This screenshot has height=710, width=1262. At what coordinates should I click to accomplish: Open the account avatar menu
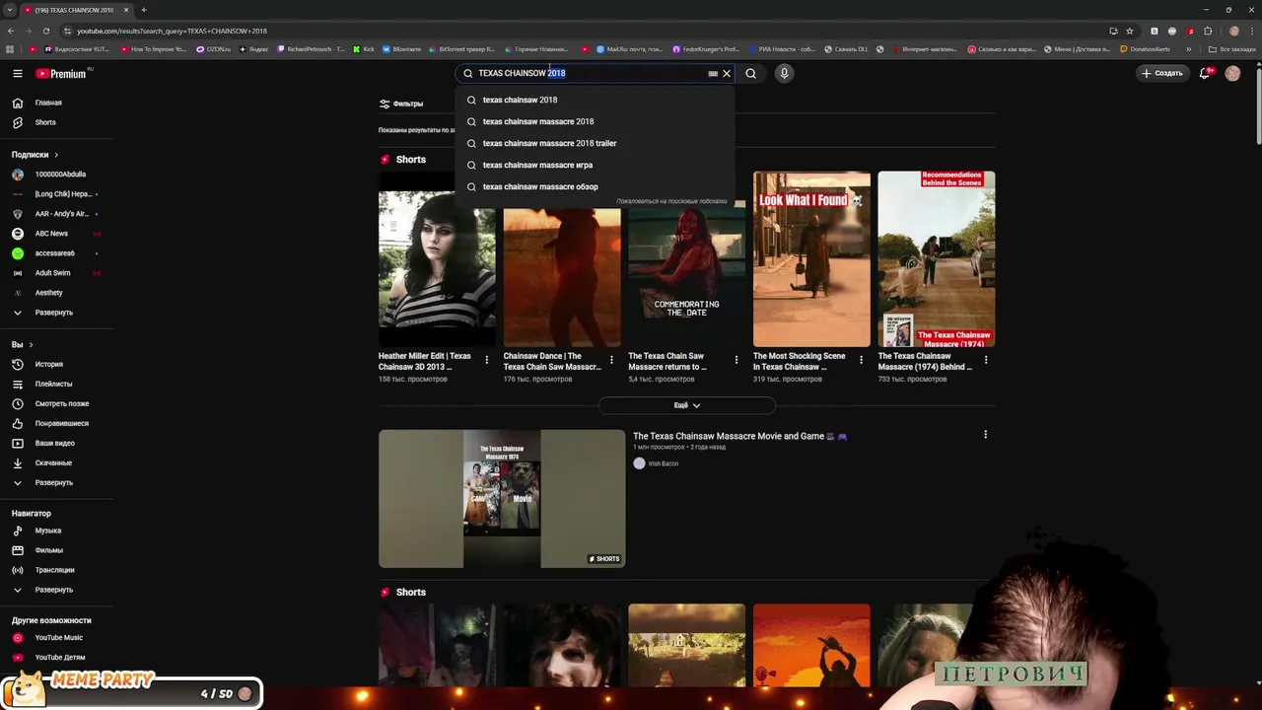1232,73
